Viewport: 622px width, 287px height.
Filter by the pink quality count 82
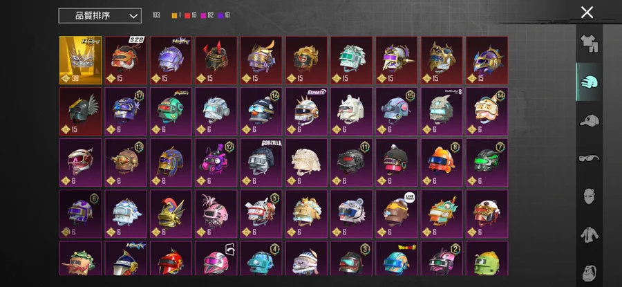point(210,15)
